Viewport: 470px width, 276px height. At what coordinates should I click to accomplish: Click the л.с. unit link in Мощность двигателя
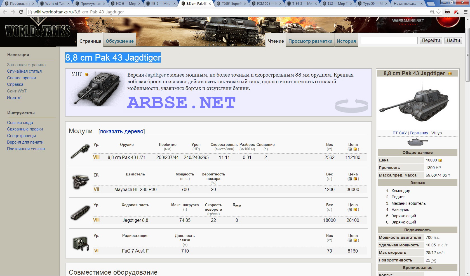[x=436, y=237]
